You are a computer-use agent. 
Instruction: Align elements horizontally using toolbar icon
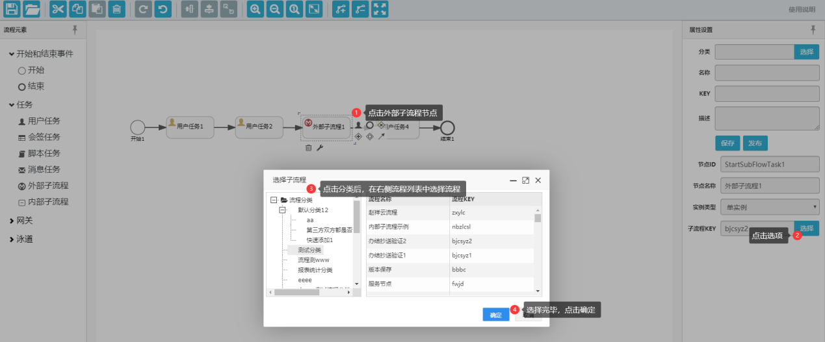pyautogui.click(x=209, y=9)
